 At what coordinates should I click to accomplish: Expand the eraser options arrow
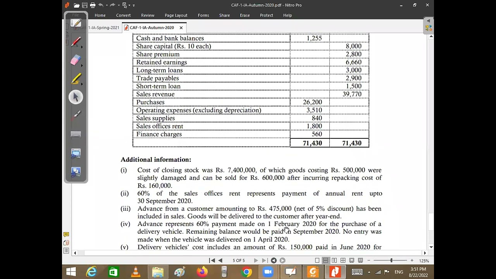[x=82, y=65]
